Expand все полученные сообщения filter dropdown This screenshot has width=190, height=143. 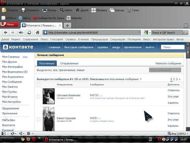141,79
